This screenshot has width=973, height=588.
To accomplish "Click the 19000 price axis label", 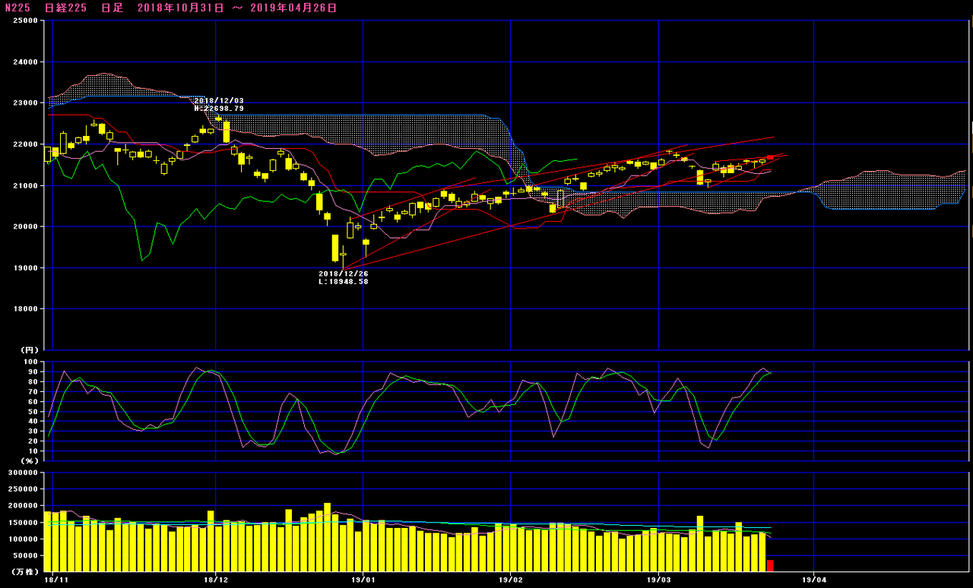I will (26, 268).
